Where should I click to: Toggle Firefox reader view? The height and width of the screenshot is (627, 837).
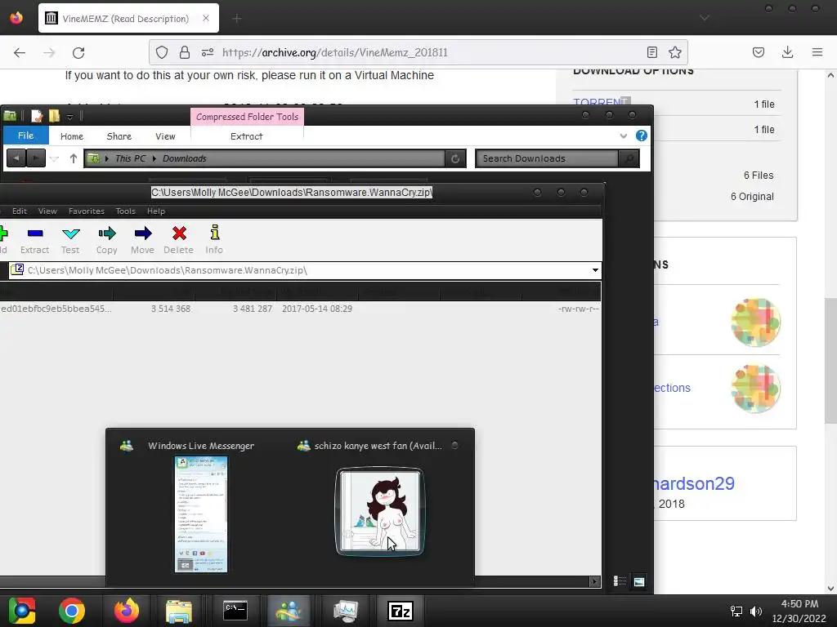[651, 52]
